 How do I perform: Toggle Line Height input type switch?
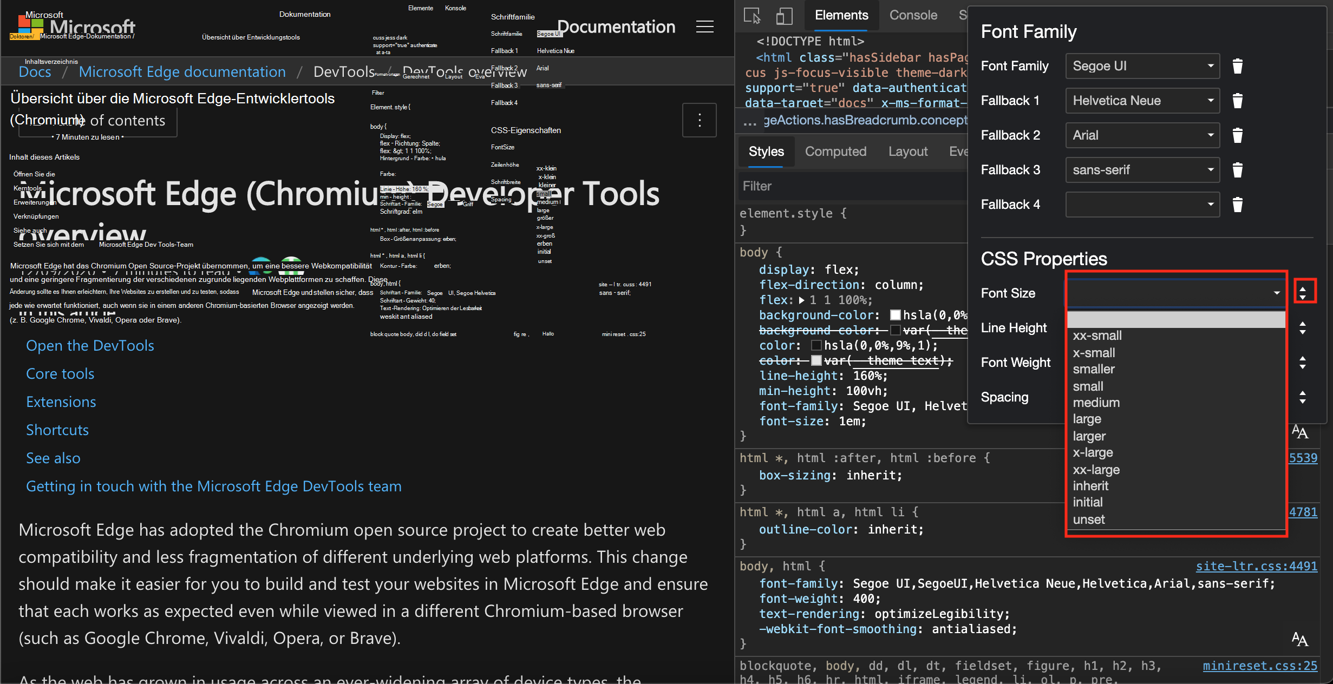point(1303,328)
